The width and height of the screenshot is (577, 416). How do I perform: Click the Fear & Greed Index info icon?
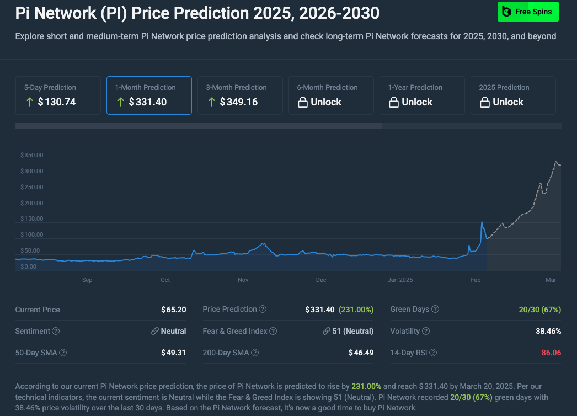pos(273,331)
